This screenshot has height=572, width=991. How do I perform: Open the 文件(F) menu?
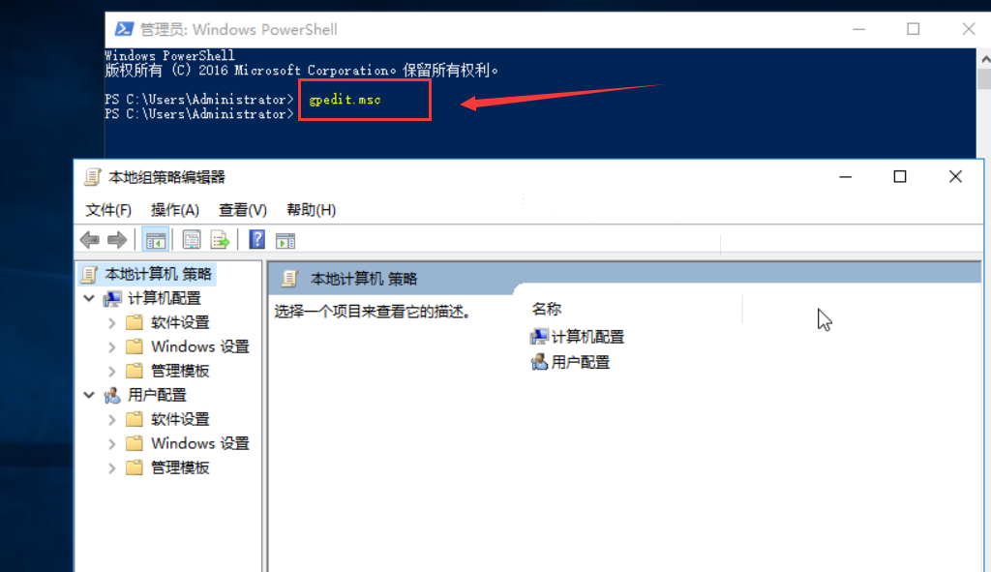[108, 210]
